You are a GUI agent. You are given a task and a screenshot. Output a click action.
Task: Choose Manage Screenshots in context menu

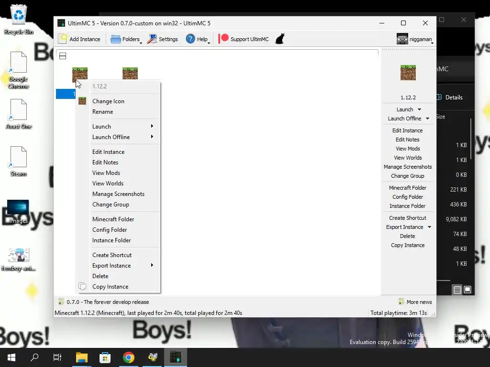pos(119,194)
